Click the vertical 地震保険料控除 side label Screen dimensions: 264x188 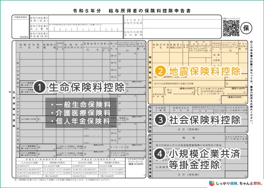point(150,73)
